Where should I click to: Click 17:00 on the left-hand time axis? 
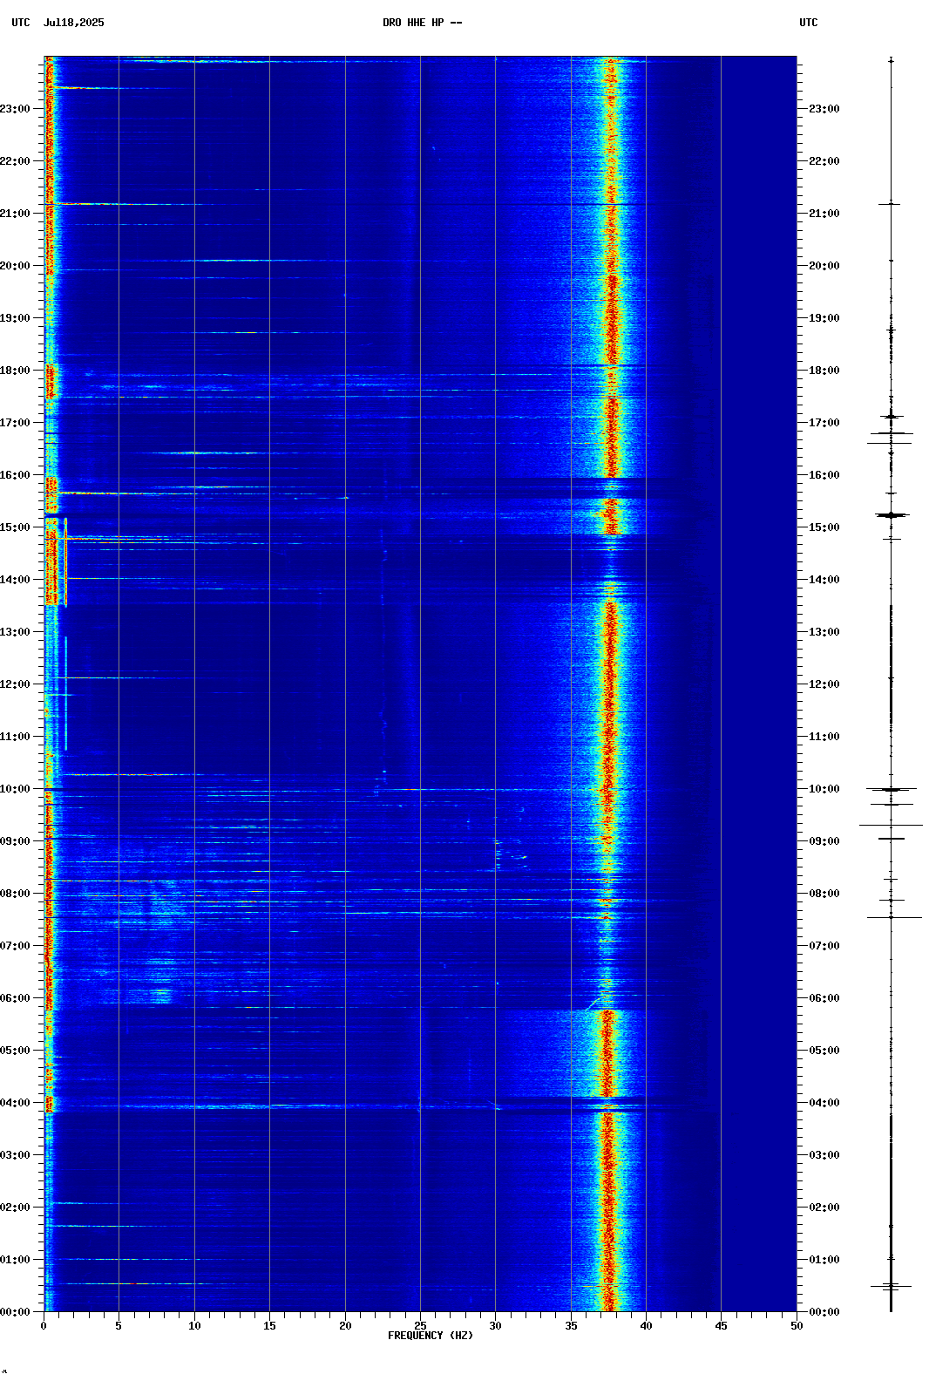(16, 423)
